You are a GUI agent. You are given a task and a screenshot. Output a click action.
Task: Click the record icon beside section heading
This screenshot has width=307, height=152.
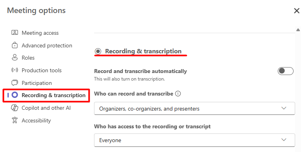coord(98,51)
